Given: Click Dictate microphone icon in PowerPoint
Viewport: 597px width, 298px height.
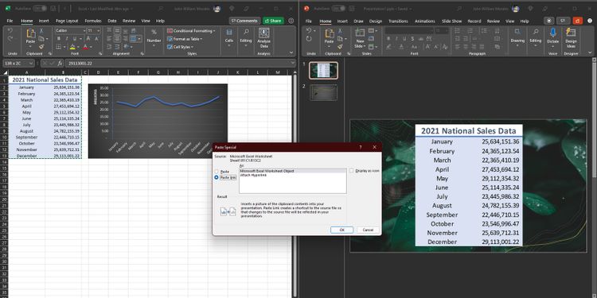Looking at the screenshot, I should [553, 33].
